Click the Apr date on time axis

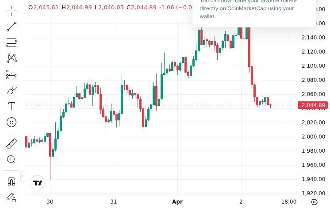pyautogui.click(x=177, y=202)
